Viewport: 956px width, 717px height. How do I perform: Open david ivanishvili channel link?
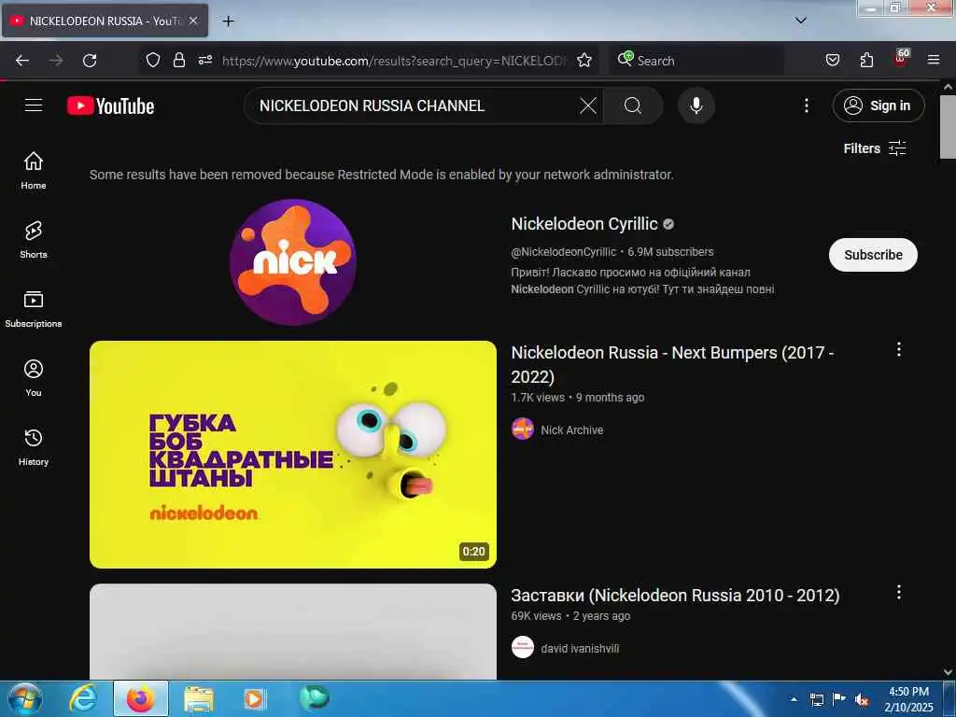tap(580, 648)
